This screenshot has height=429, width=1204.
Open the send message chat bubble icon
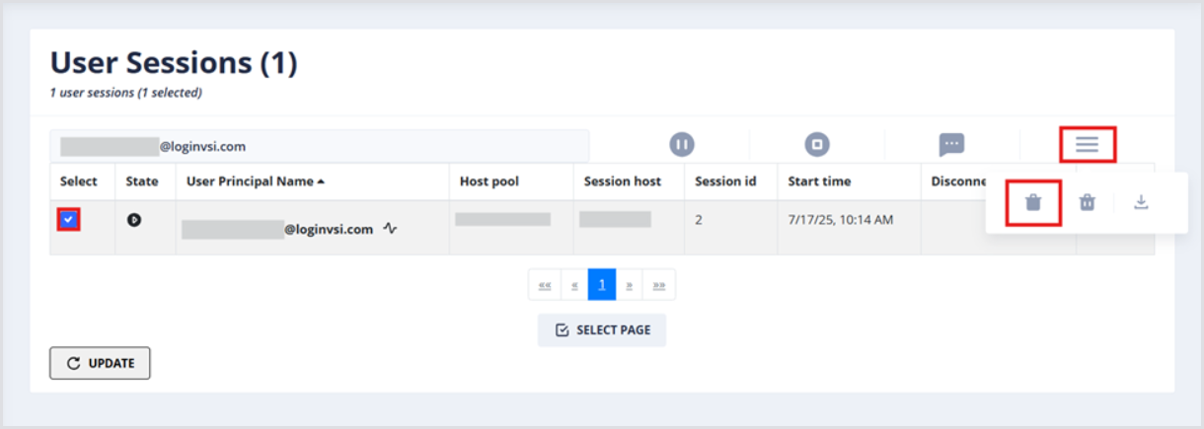tap(951, 145)
